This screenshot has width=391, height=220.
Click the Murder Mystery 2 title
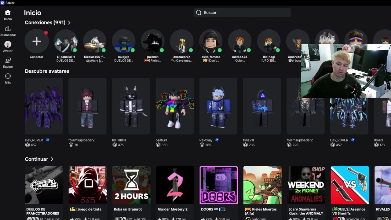point(173,209)
